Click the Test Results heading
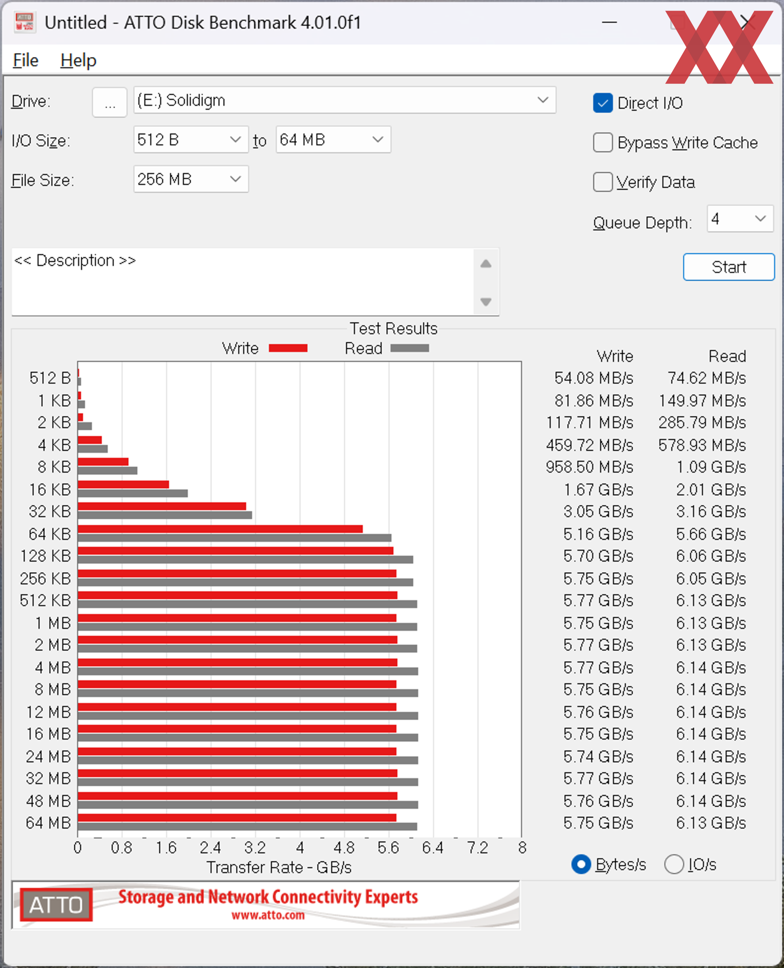This screenshot has width=784, height=968. [x=393, y=328]
